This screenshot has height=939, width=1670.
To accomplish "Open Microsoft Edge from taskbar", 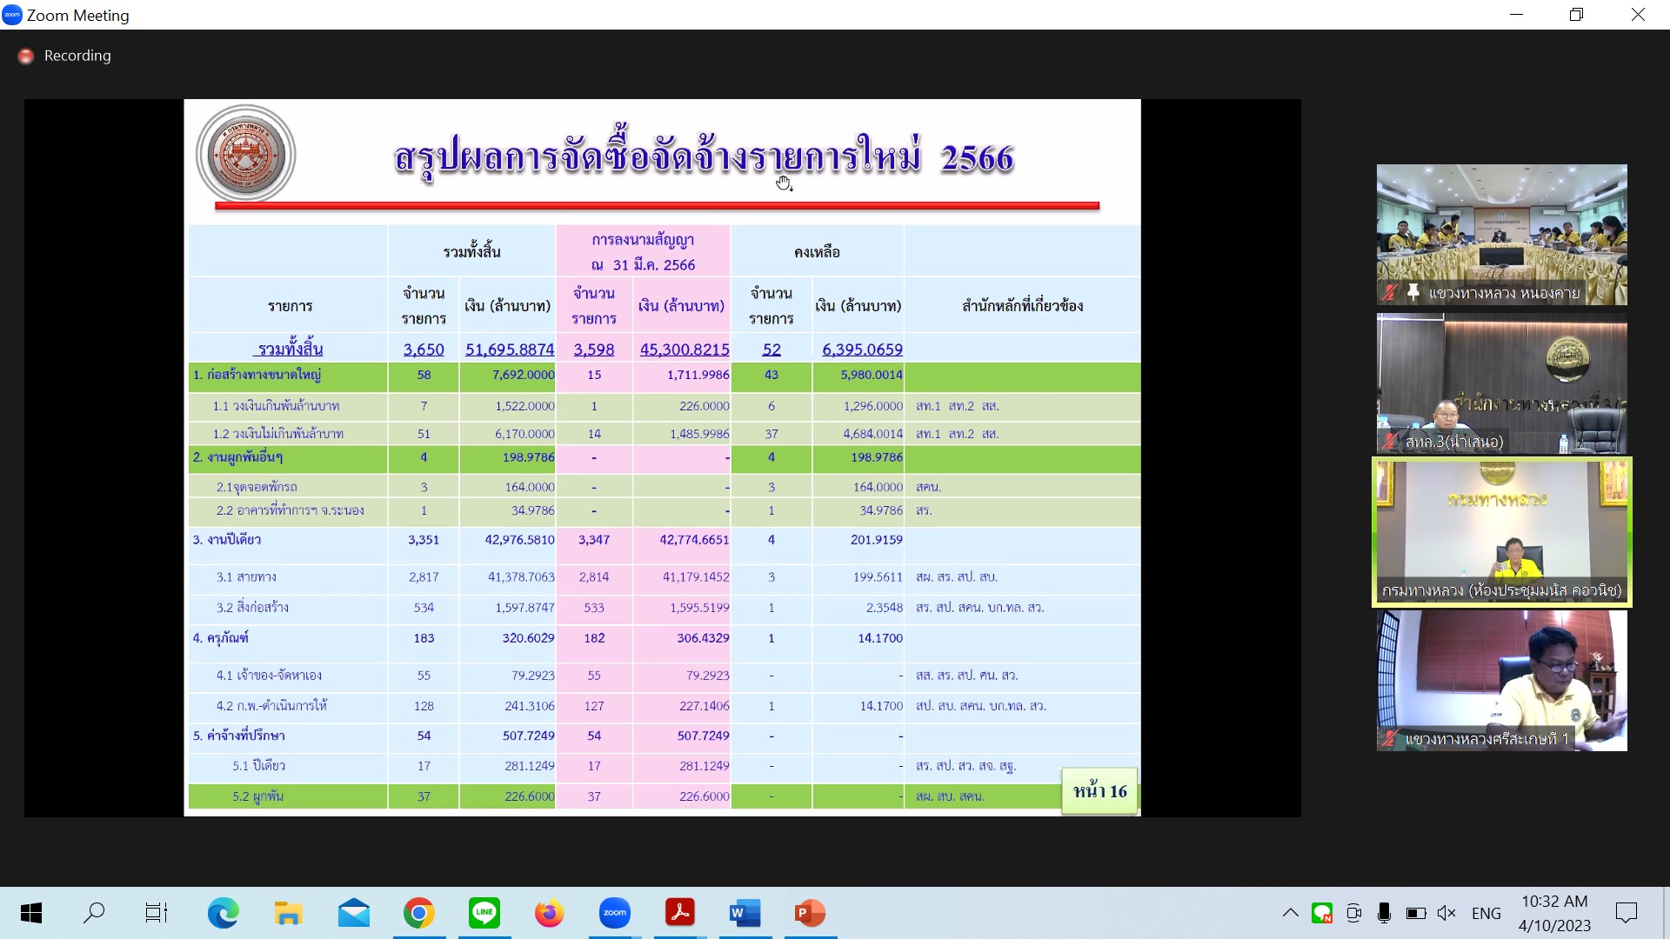I will 223,913.
